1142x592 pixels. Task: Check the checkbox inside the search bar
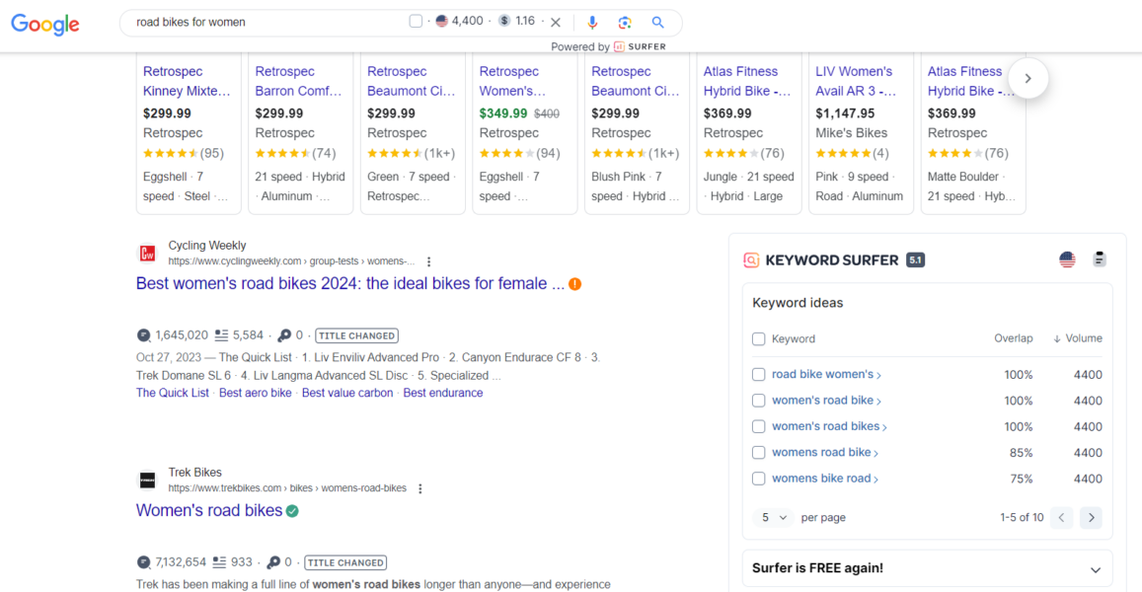[416, 20]
